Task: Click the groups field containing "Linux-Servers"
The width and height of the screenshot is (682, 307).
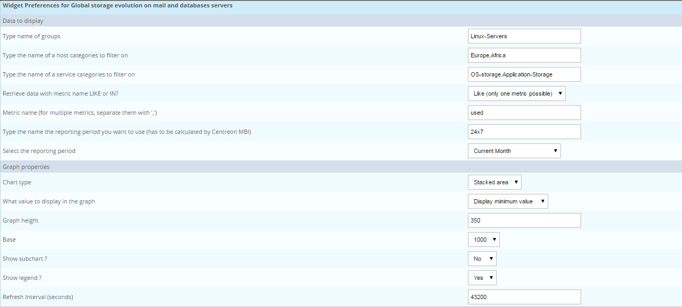Action: click(524, 36)
